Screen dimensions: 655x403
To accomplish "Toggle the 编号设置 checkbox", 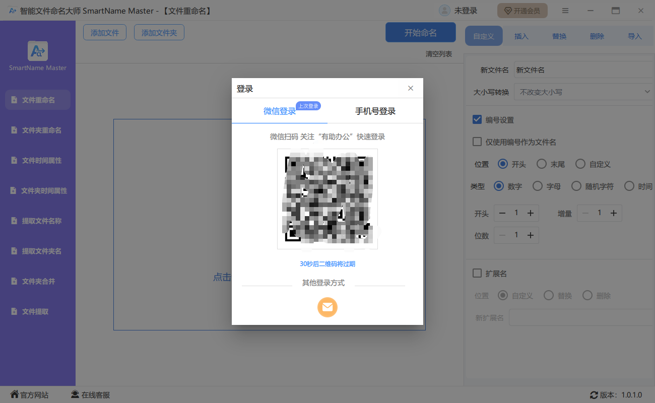I will [x=477, y=120].
